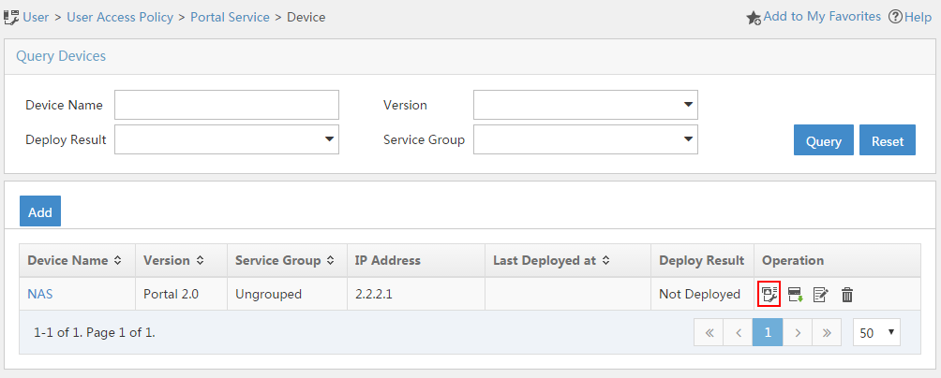
Task: Focus the Device Name input field
Action: [227, 105]
